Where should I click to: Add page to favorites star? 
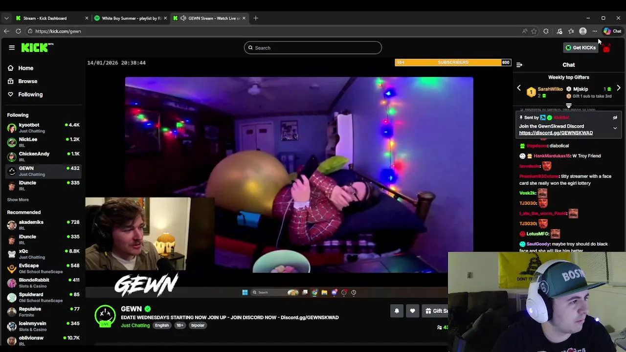pos(534,31)
